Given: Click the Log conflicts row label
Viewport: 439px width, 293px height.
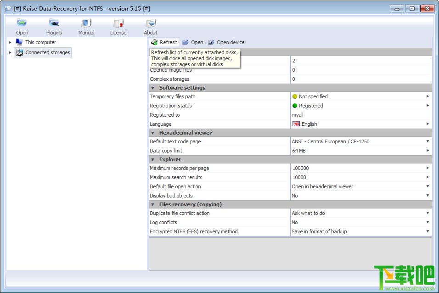Looking at the screenshot, I should (163, 222).
